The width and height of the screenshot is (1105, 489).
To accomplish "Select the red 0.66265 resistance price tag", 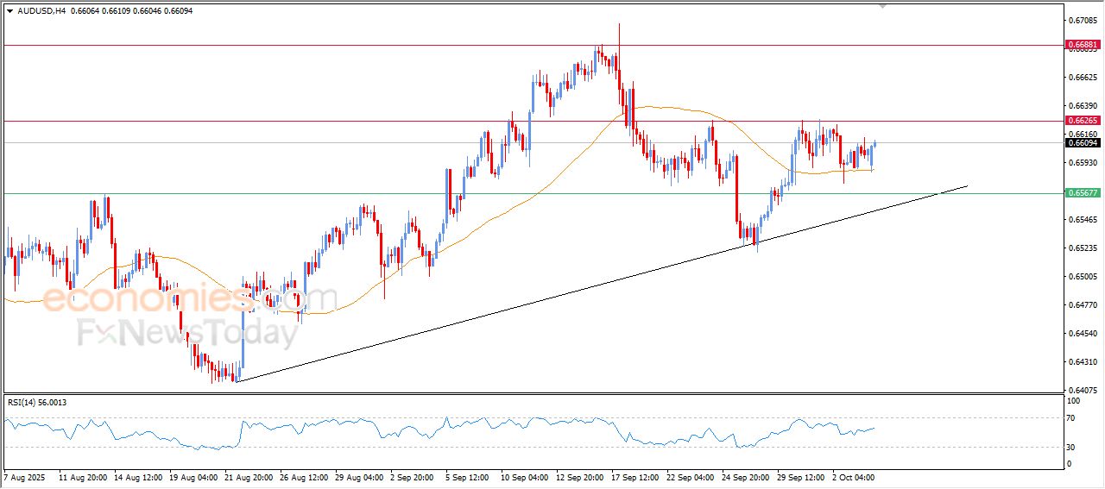I will [x=1083, y=122].
